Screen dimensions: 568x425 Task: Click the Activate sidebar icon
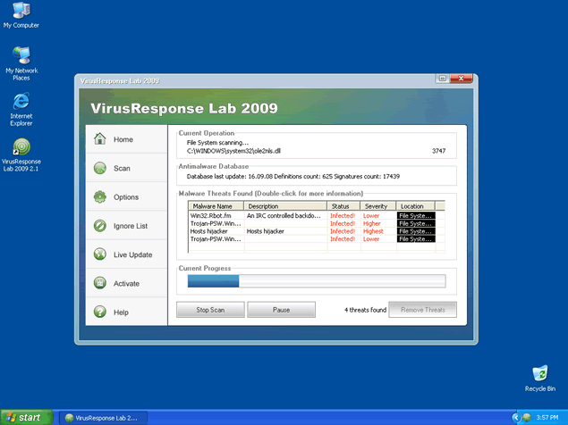pyautogui.click(x=99, y=283)
